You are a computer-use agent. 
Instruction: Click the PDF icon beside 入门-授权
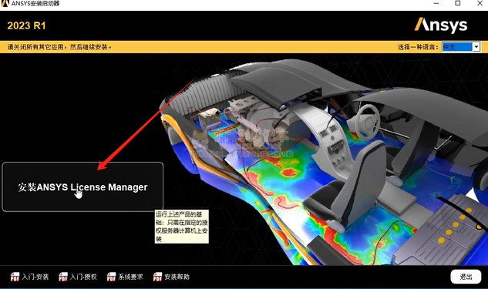click(63, 277)
